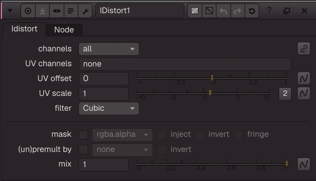Click the UV offset value field
316x181 pixels.
104,79
